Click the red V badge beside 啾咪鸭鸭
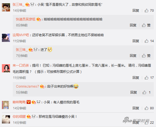 click(x=28, y=102)
